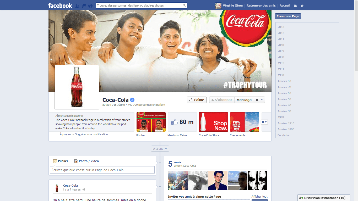Jump to Fondation in the timeline

coord(284,135)
